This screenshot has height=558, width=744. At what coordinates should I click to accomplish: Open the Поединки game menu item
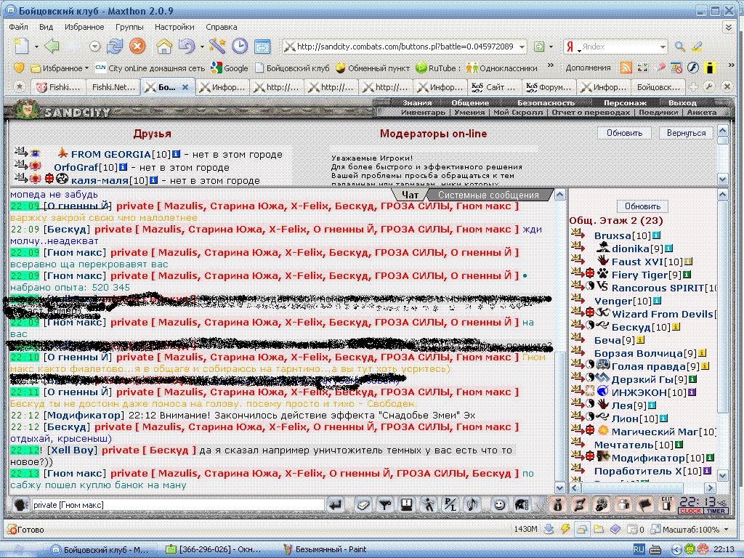tap(658, 113)
